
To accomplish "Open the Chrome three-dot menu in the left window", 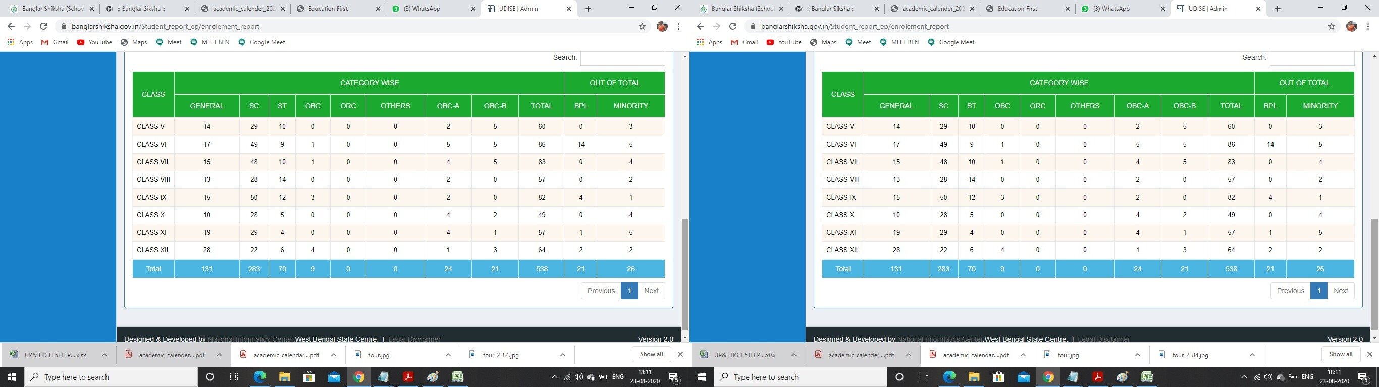I will click(678, 26).
